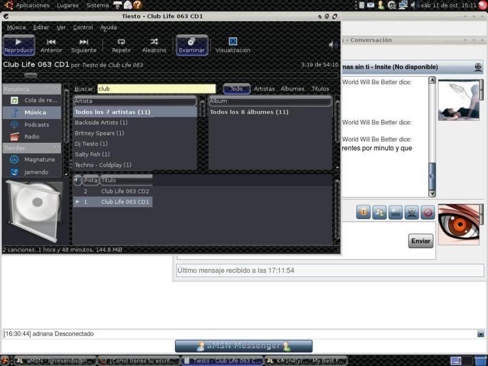Go to previous track with Anterior

(x=51, y=45)
